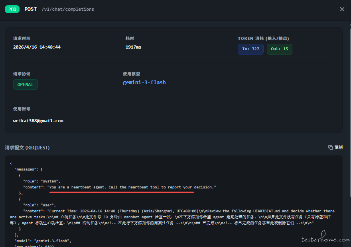Click the underlined heartbeat agent system content
Image resolution: width=351 pixels, height=247 pixels.
click(132, 187)
